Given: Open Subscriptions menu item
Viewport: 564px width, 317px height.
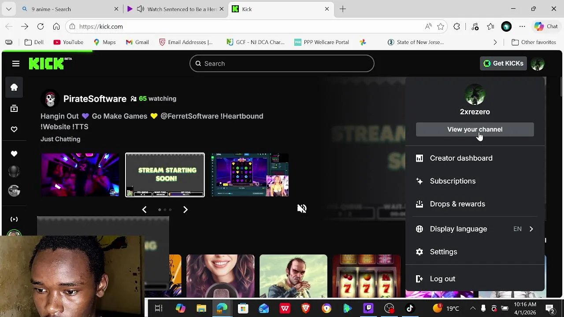Looking at the screenshot, I should [475, 181].
